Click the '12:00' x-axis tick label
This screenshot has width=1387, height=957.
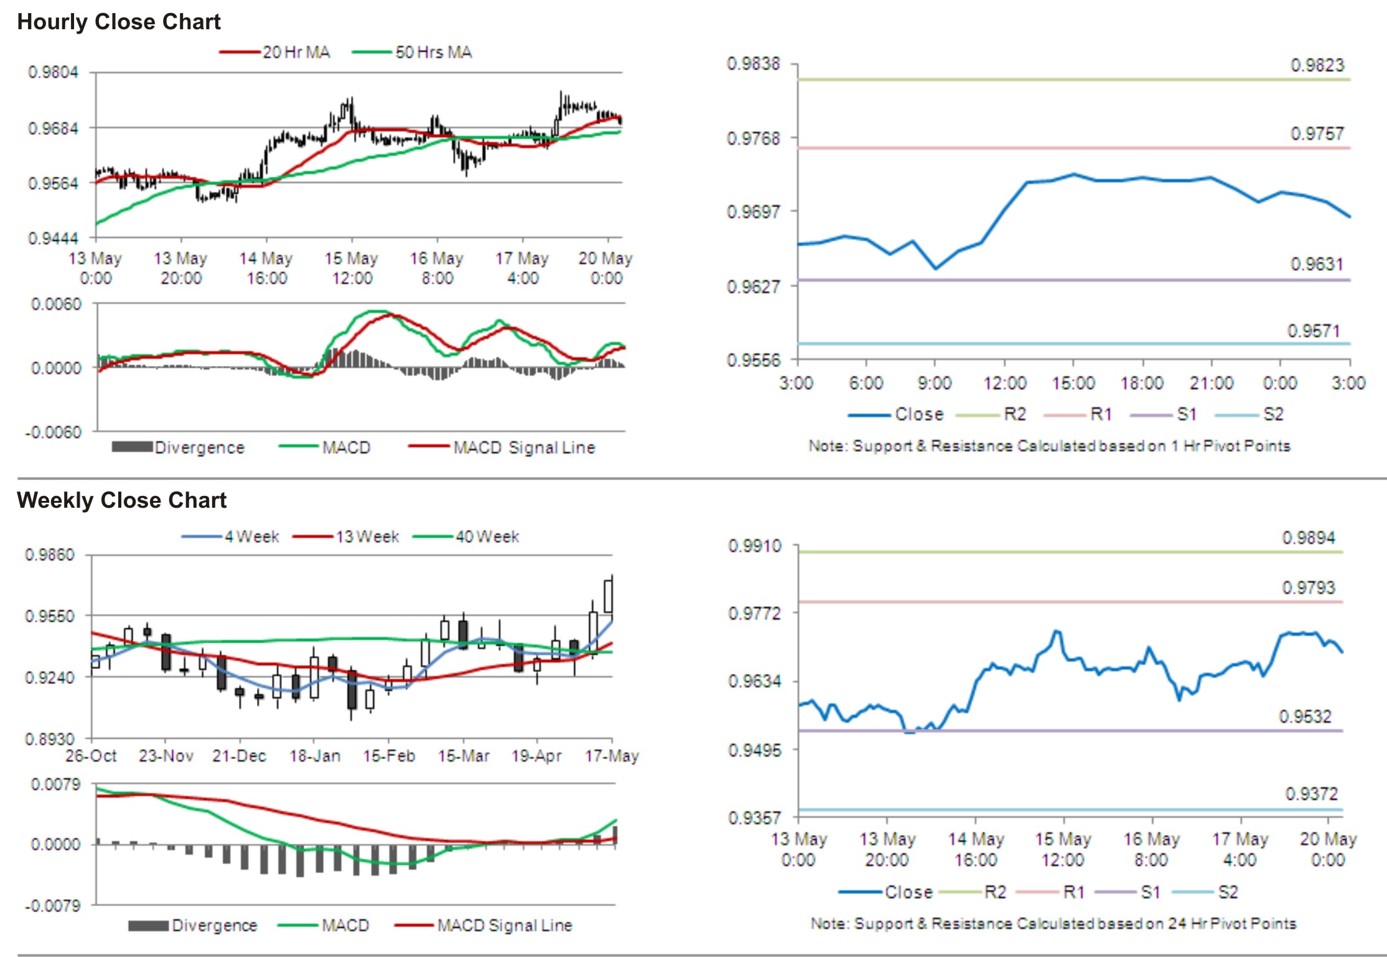click(x=1005, y=383)
